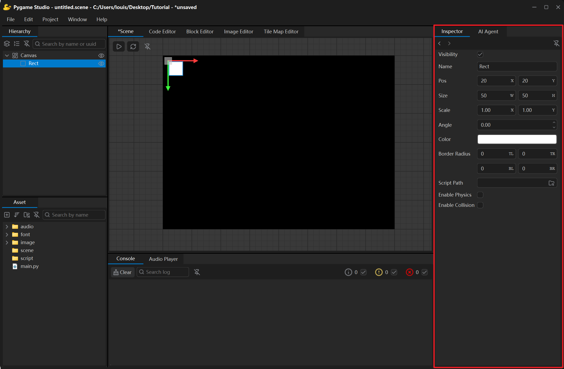Click the reload scene icon
This screenshot has width=564, height=369.
133,47
